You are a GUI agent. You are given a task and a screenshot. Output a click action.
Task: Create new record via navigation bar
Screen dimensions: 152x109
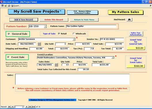34,107
